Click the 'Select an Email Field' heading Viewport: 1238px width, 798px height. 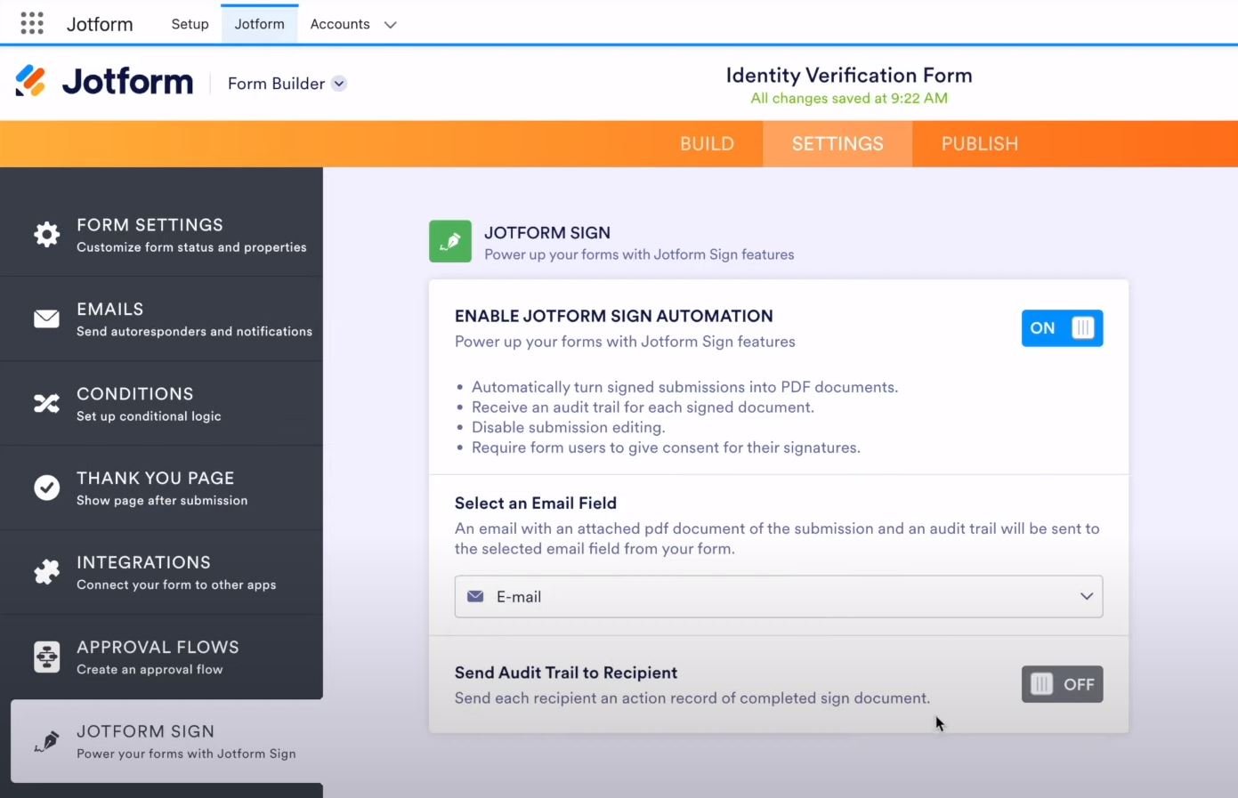tap(536, 503)
